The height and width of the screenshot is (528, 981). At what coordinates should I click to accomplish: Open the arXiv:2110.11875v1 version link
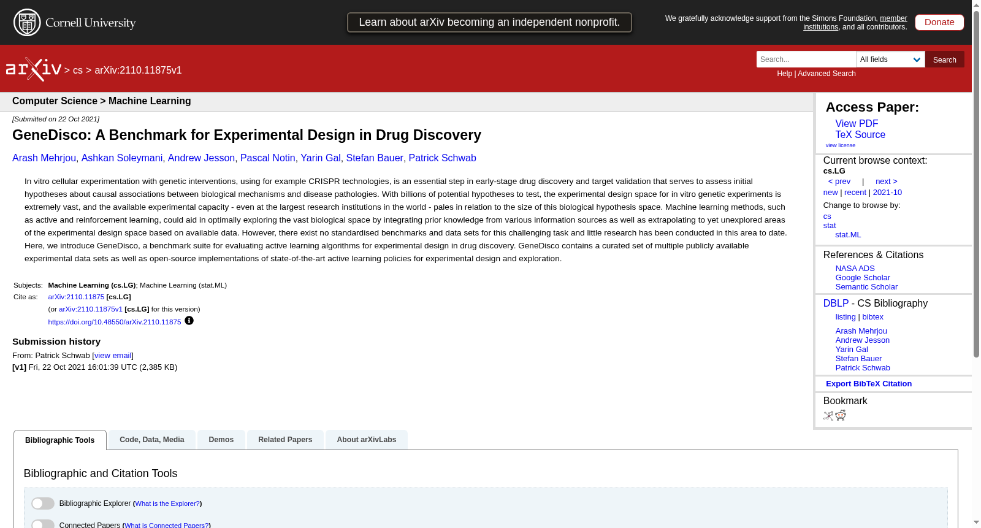tap(91, 309)
